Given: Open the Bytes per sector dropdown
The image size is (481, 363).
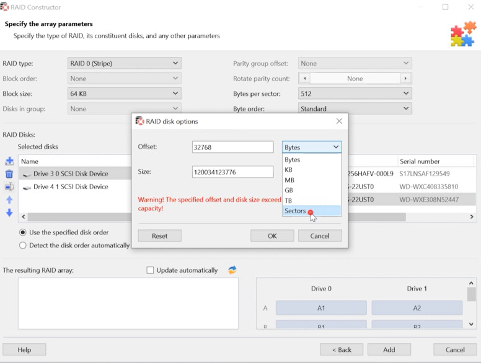Looking at the screenshot, I should tap(355, 93).
